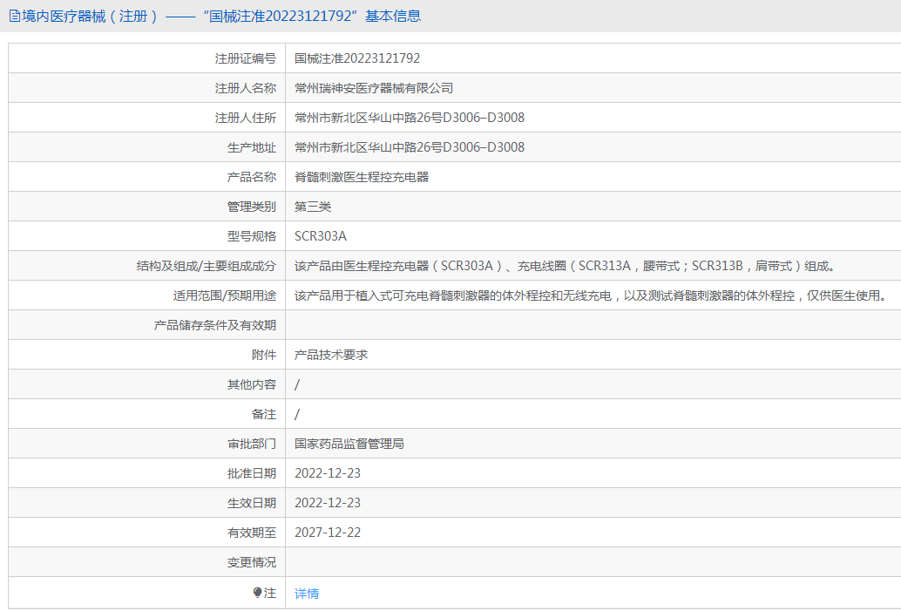Click the 第三类 category value
The image size is (901, 611).
pyautogui.click(x=313, y=207)
